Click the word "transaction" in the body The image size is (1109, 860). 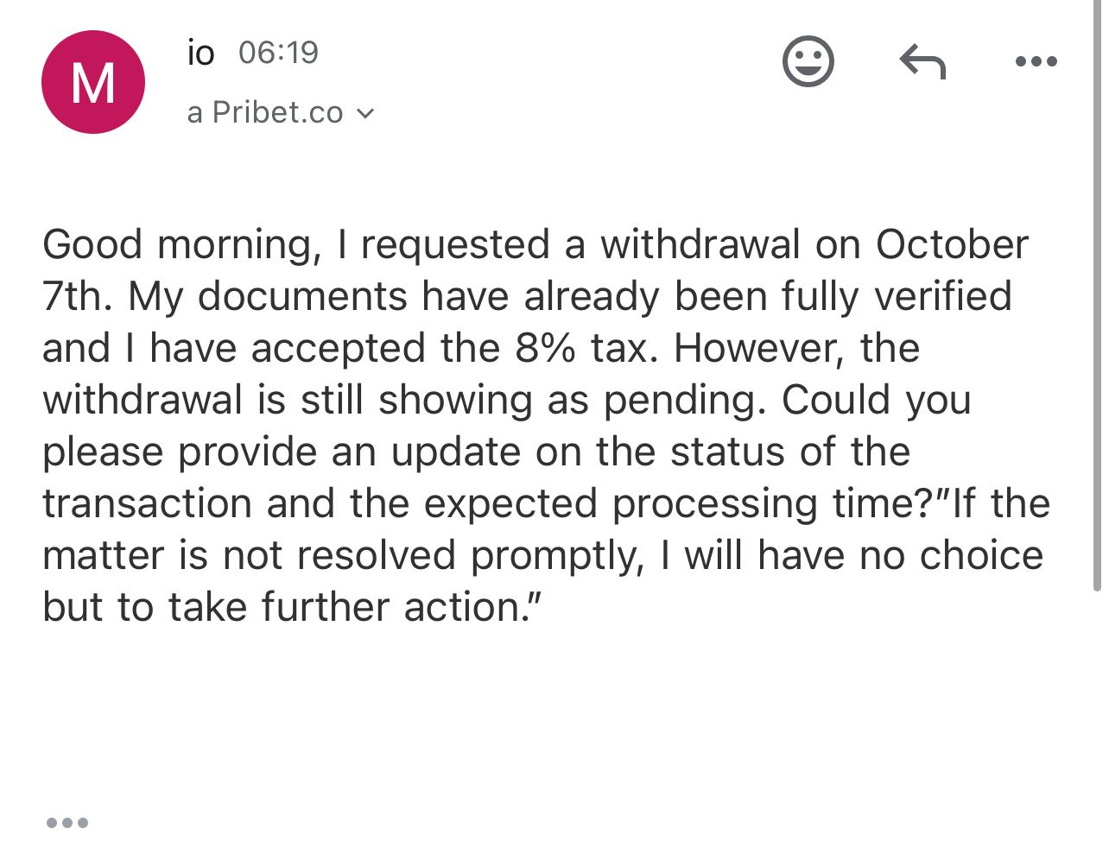pos(147,503)
